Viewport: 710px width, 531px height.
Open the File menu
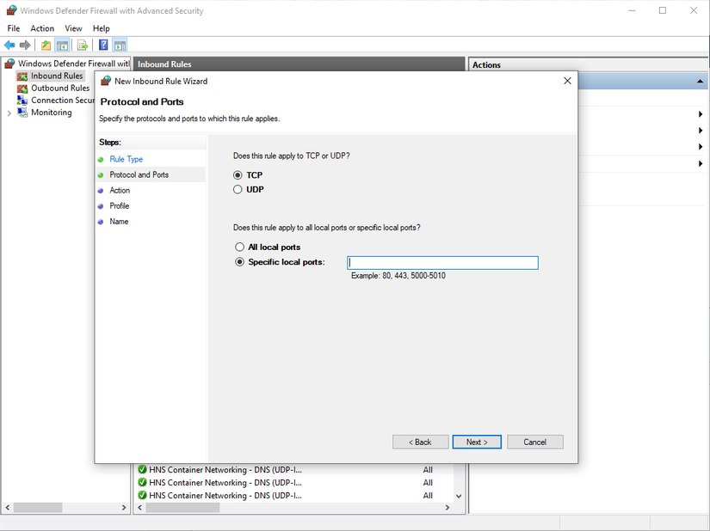14,28
